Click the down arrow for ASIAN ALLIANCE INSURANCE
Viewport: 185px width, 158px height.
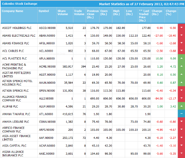click(181, 153)
